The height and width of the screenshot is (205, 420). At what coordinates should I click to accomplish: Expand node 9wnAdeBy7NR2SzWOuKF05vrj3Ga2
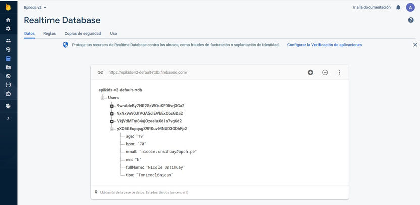pos(112,106)
